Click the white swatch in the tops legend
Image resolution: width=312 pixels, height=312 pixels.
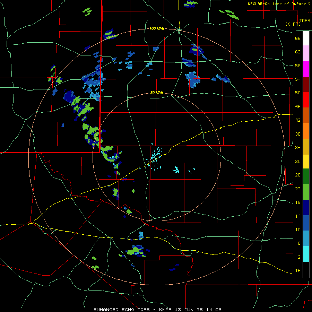pos(306,38)
